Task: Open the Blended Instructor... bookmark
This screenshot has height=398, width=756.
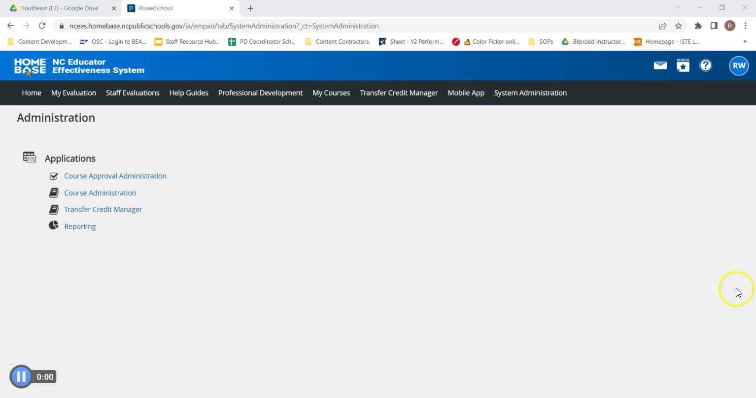Action: pos(593,42)
